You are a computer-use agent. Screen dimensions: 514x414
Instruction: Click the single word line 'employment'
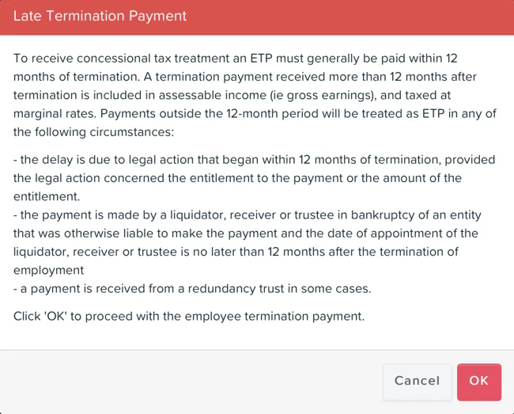click(x=48, y=270)
